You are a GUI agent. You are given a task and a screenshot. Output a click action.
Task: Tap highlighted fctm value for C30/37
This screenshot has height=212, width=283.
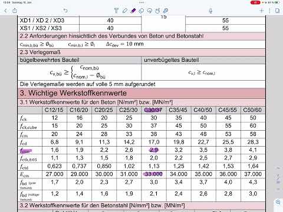[x=154, y=150]
